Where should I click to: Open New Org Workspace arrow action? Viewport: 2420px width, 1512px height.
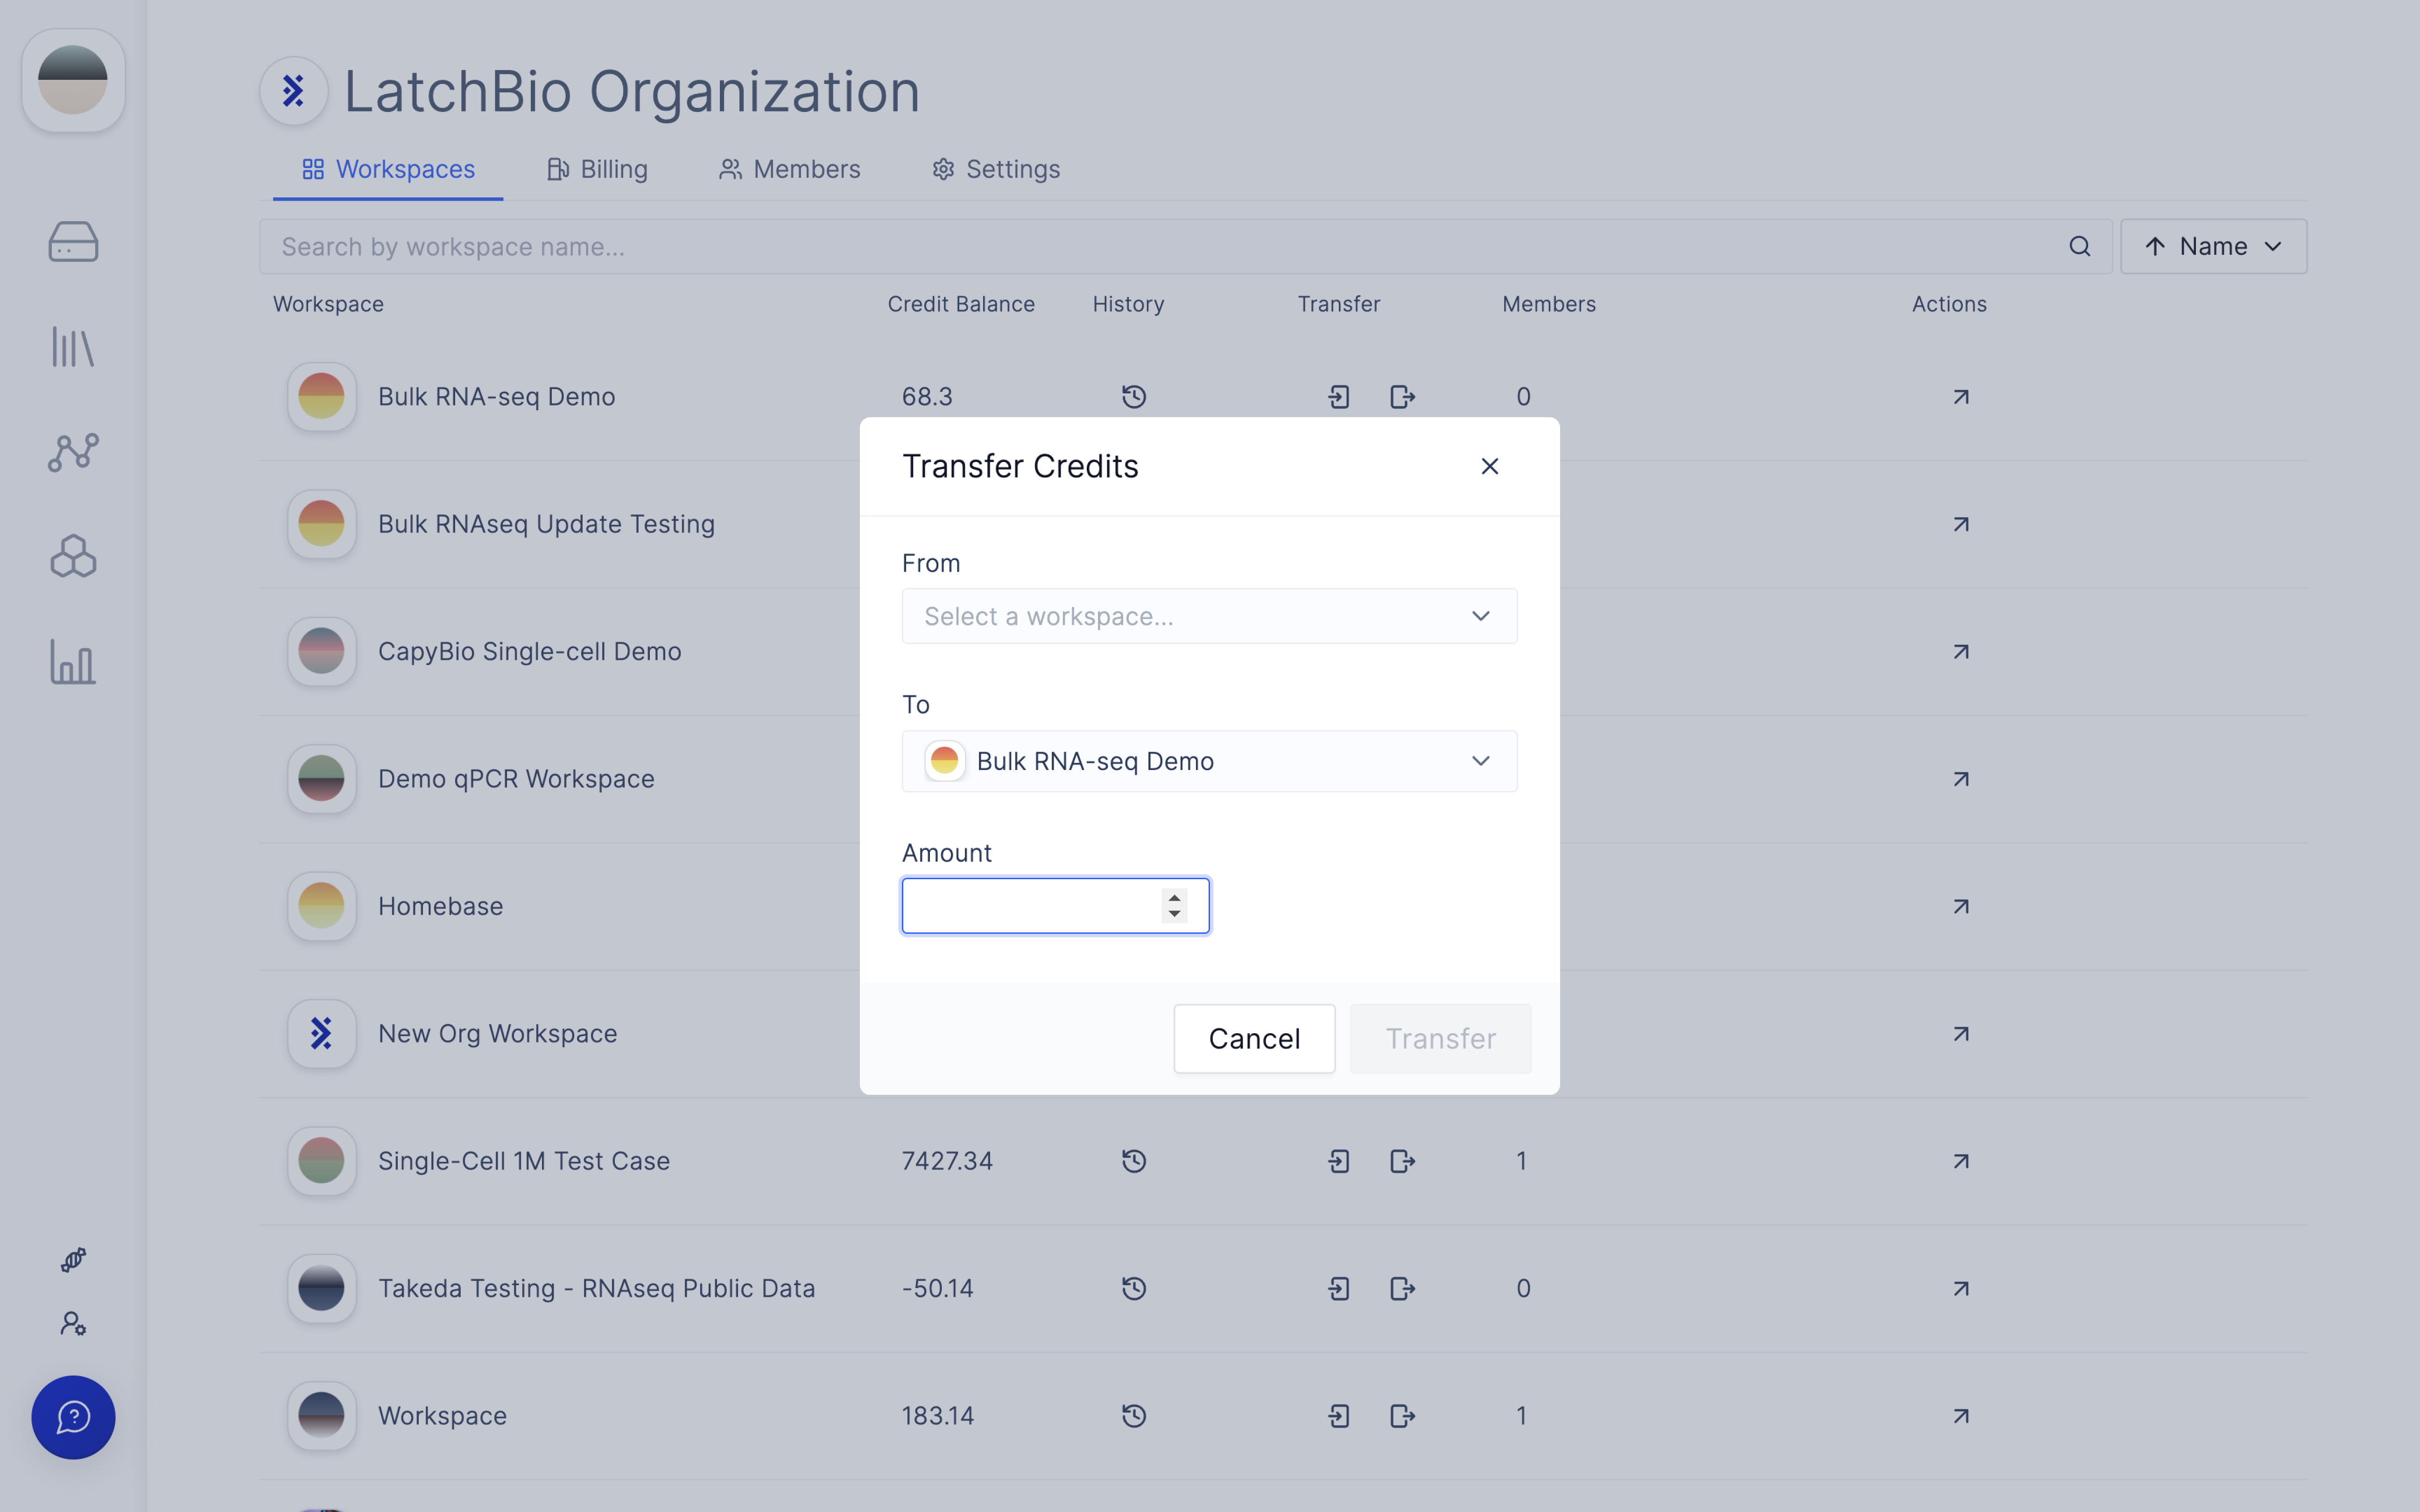pyautogui.click(x=1961, y=1034)
